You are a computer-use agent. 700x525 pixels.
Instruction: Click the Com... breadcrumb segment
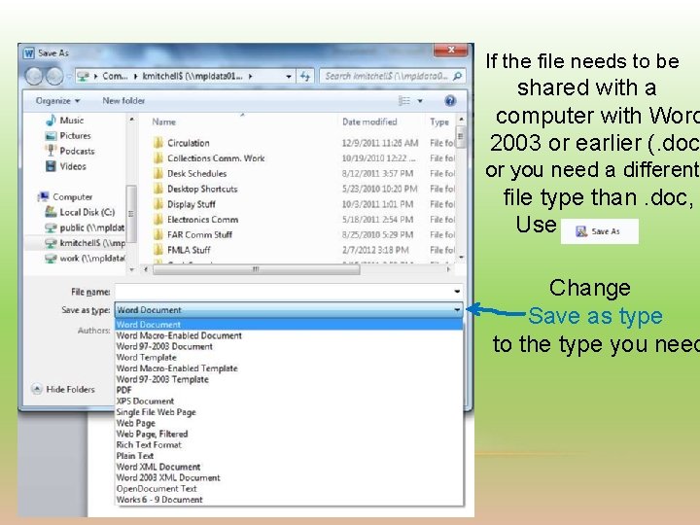[x=115, y=77]
